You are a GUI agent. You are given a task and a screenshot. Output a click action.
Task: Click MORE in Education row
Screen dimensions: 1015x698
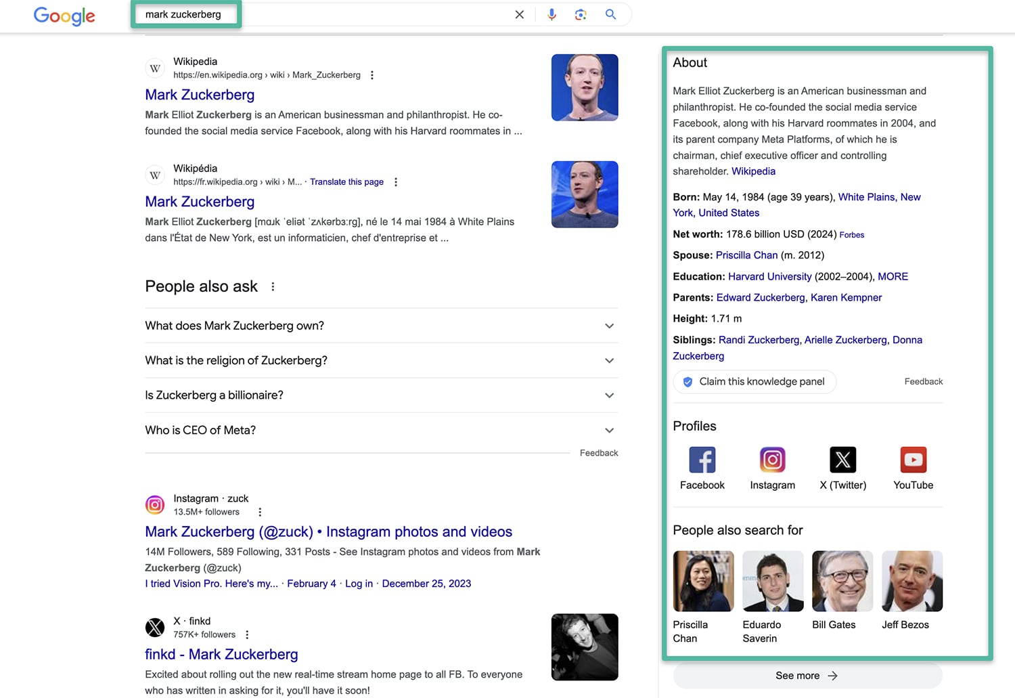tap(893, 276)
